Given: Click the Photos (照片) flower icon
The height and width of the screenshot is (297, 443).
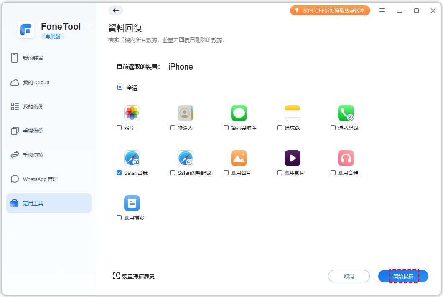Looking at the screenshot, I should coord(132,113).
